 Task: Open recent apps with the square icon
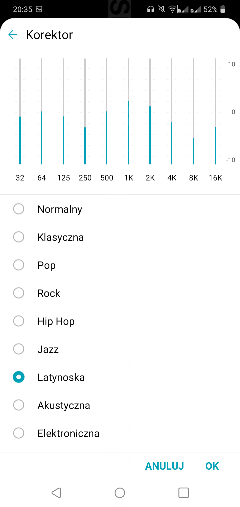tap(184, 493)
